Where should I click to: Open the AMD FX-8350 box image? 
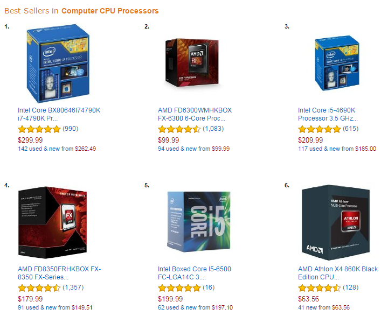tap(52, 222)
